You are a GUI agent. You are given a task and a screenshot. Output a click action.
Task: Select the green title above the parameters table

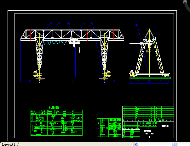tap(54, 108)
